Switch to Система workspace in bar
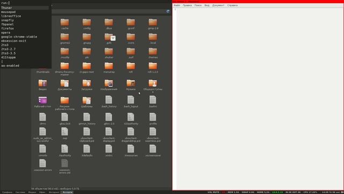 point(20,192)
